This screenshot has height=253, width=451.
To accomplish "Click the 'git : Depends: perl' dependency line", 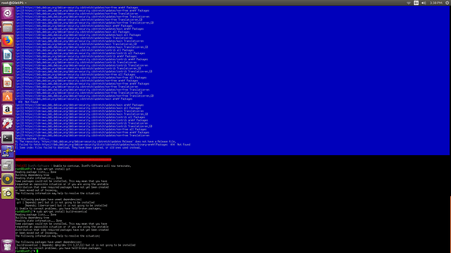I will click(x=55, y=202).
